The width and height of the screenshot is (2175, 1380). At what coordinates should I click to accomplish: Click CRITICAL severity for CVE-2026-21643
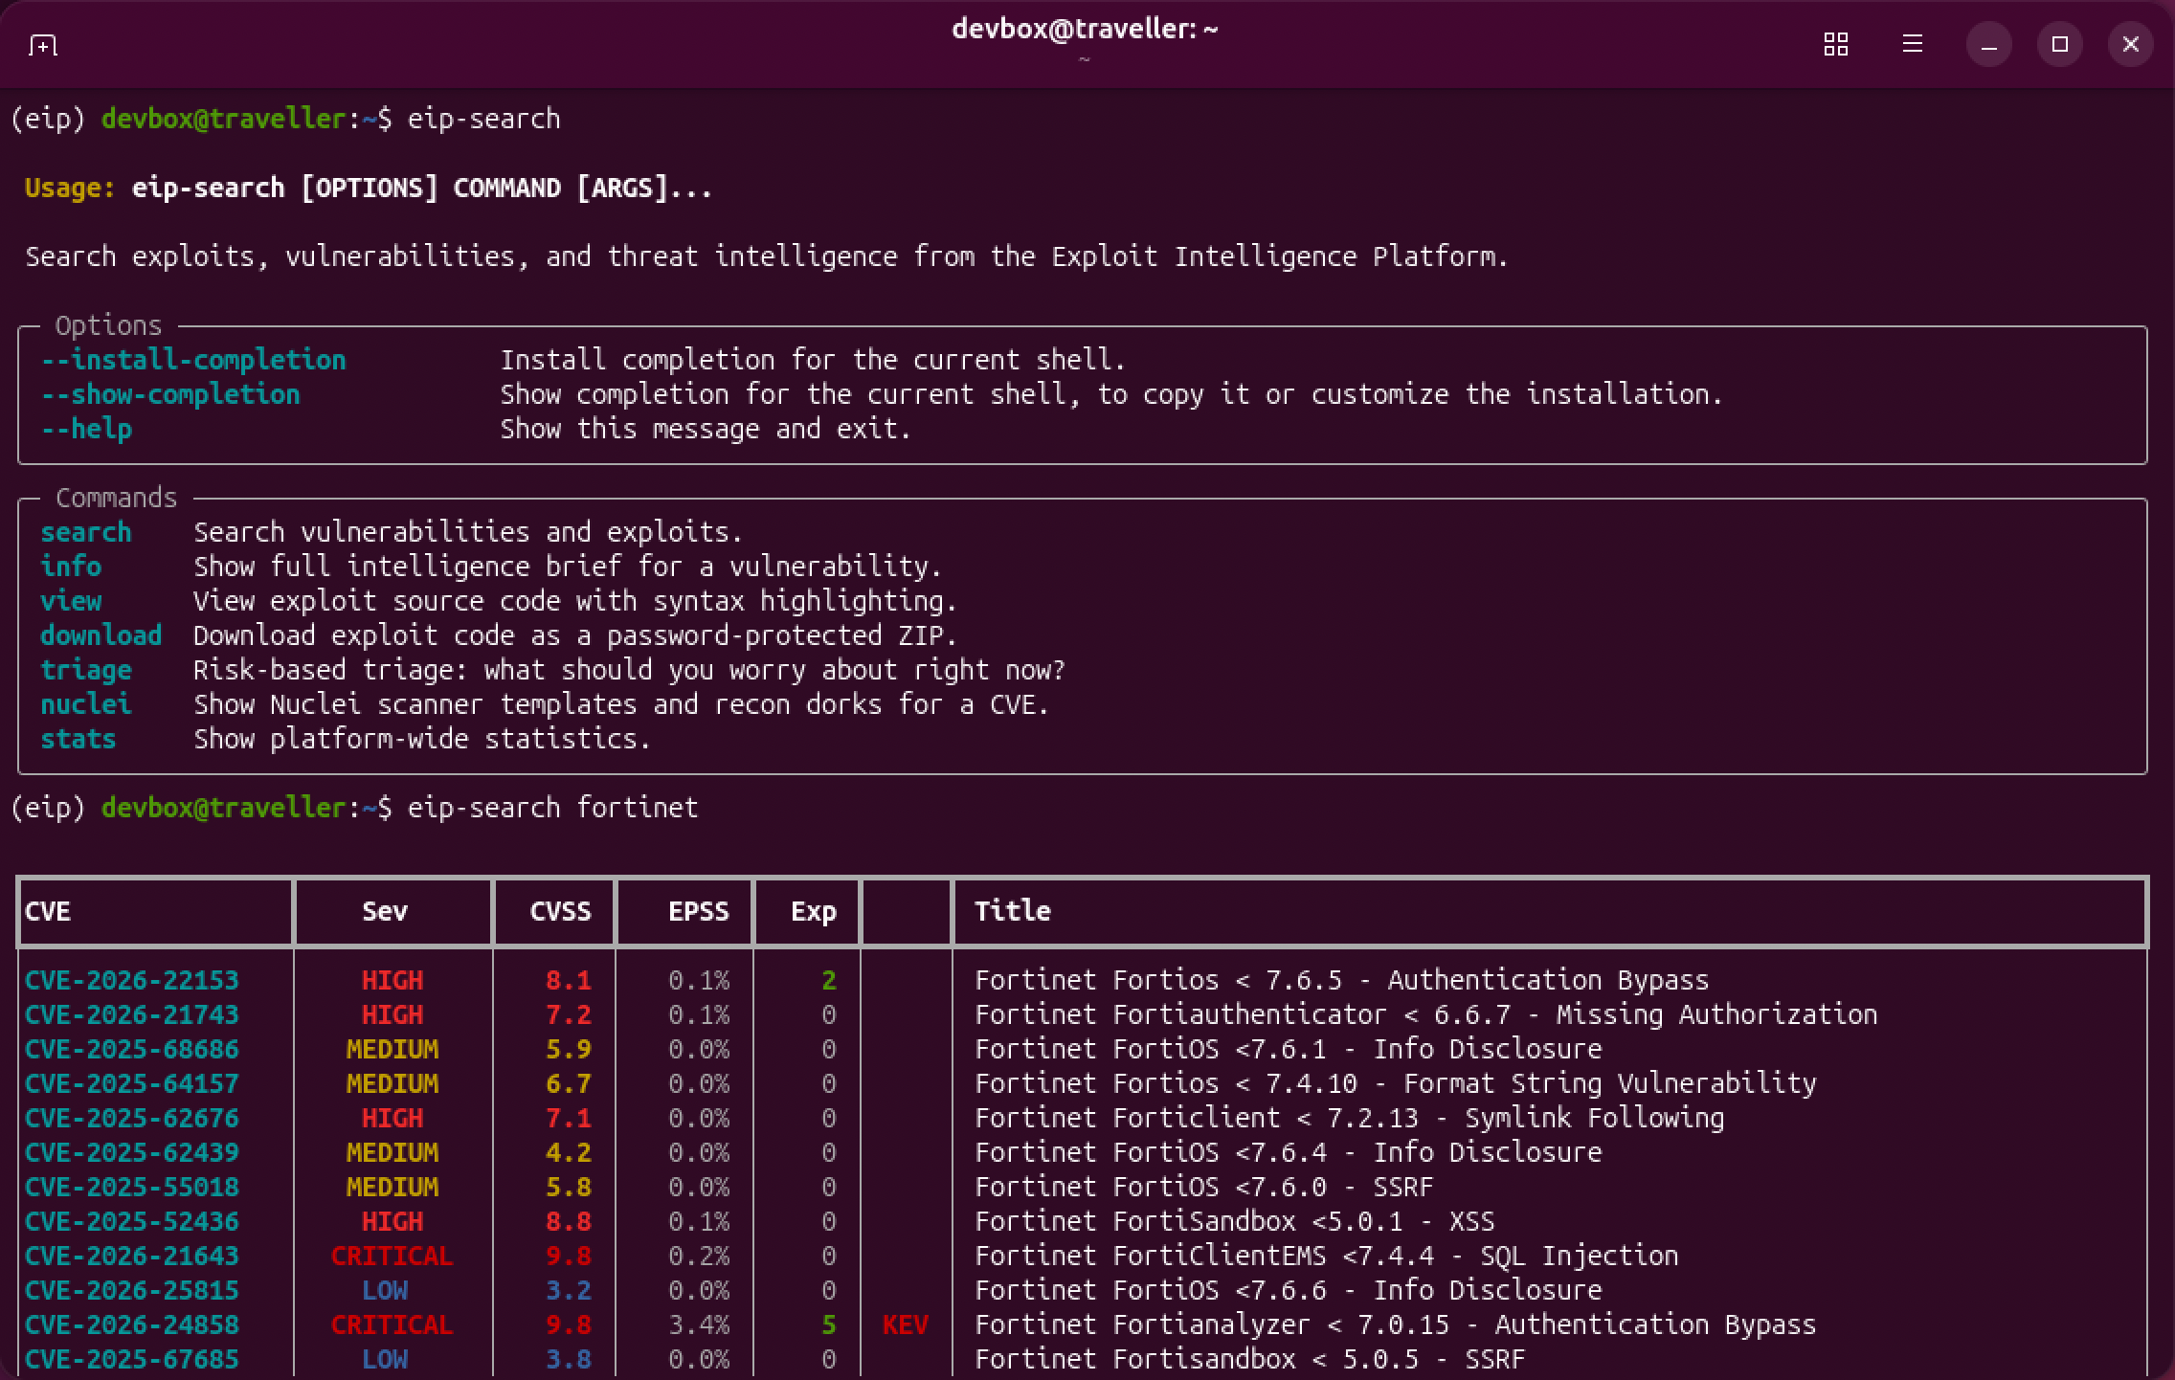[392, 1256]
